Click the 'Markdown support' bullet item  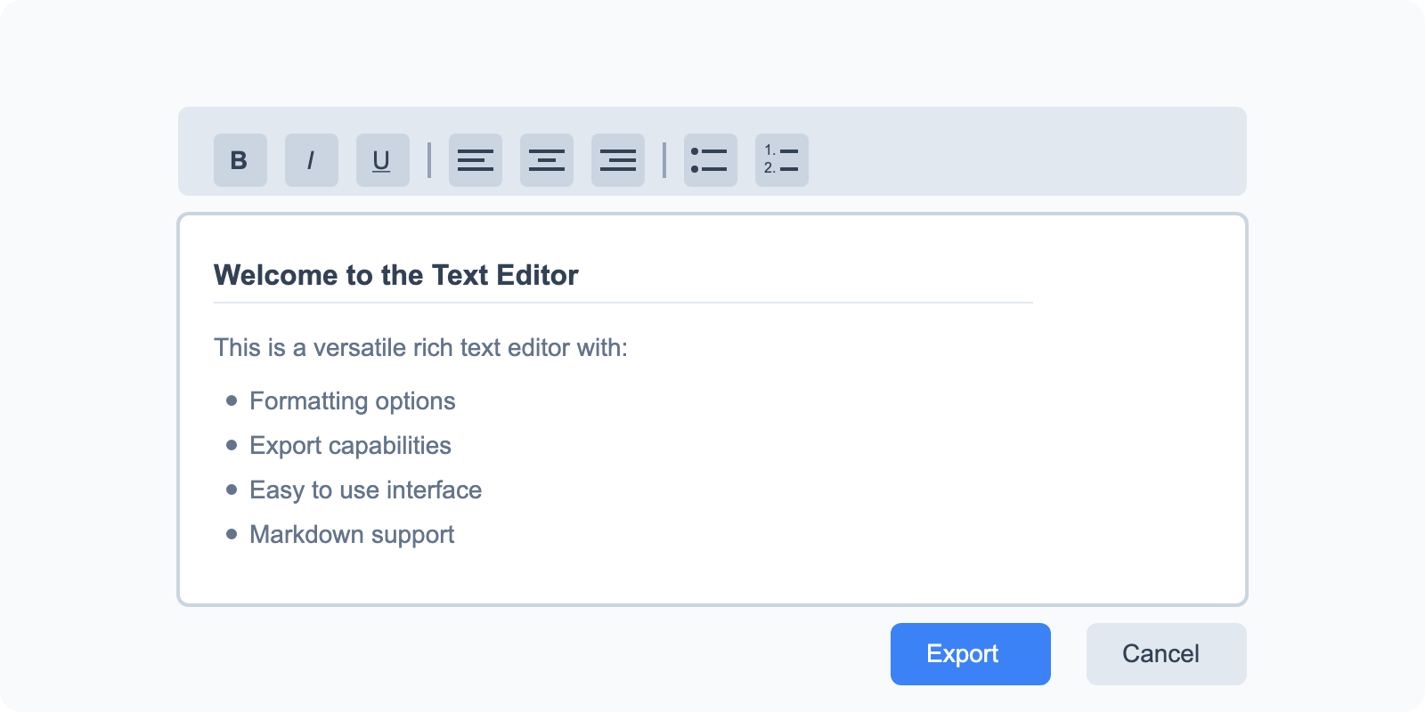point(352,535)
